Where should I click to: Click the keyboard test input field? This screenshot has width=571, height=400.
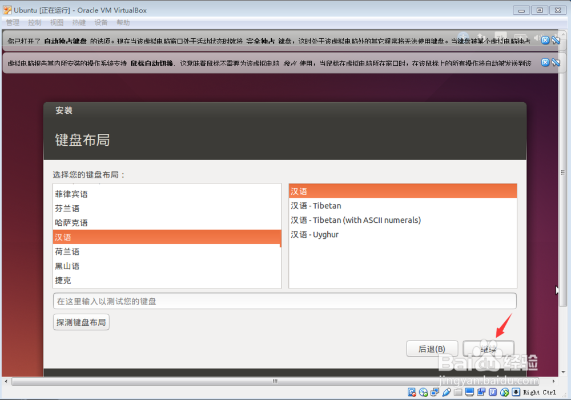[285, 301]
